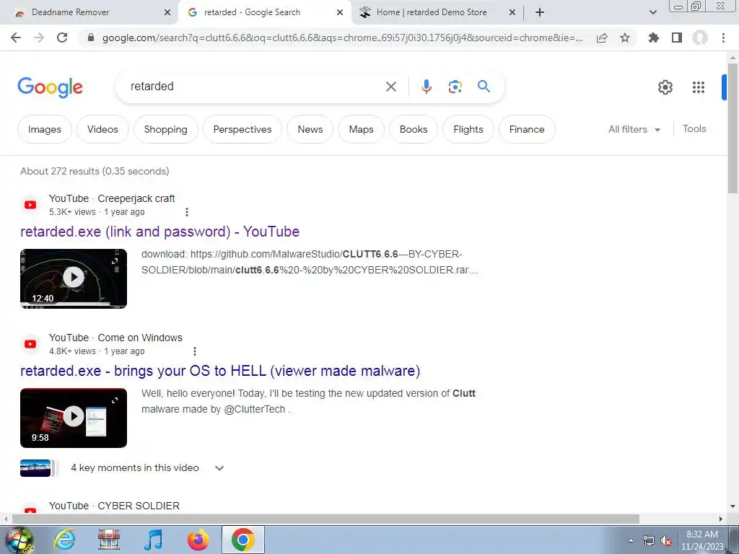Close the Google Search tab

(x=340, y=12)
